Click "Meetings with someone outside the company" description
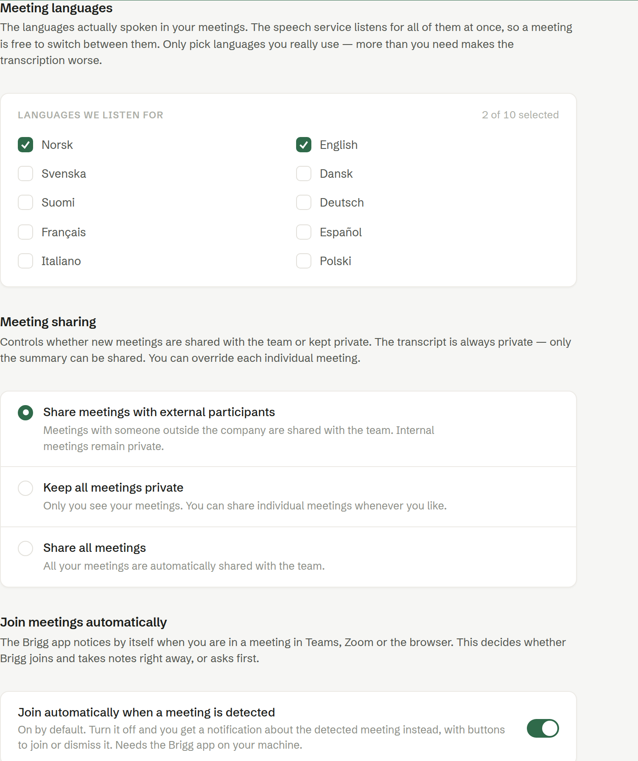 239,438
